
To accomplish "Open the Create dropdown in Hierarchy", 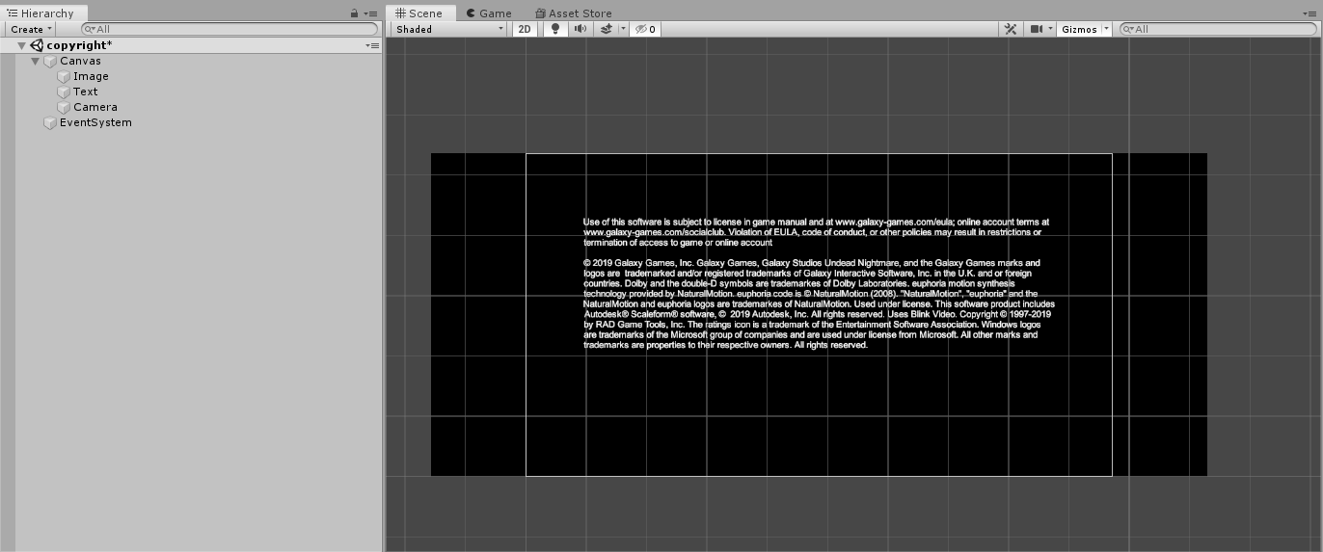I will pyautogui.click(x=31, y=29).
